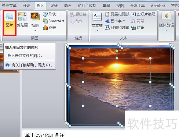The height and width of the screenshot is (137, 179).
Task: Open the 幻灯片放映 tab
Action: coord(87,5)
